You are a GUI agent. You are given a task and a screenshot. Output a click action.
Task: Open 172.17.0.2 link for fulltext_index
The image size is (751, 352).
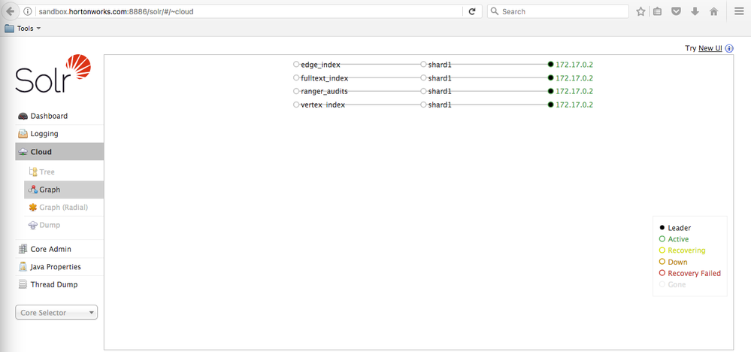574,77
